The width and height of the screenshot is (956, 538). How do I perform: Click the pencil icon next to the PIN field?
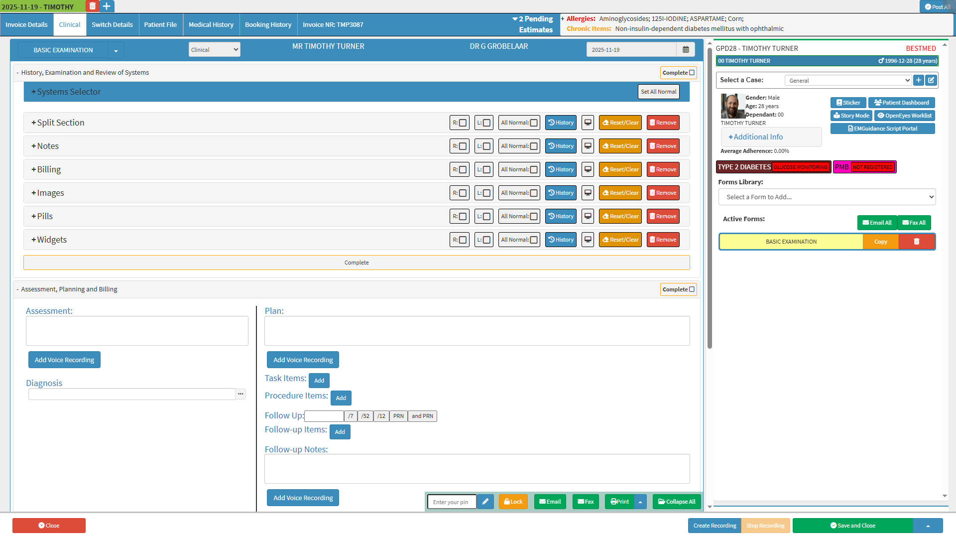click(x=485, y=502)
